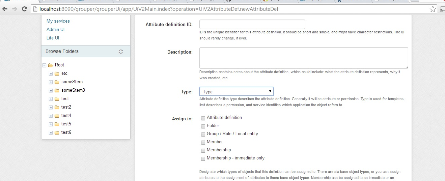Click inside the Description text area
This screenshot has height=181, width=445.
coord(304,58)
